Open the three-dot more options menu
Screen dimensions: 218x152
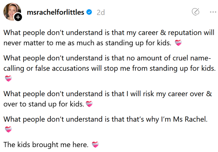pyautogui.click(x=213, y=12)
